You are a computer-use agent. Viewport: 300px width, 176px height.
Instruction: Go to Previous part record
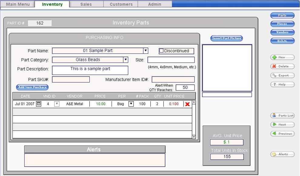(282, 134)
